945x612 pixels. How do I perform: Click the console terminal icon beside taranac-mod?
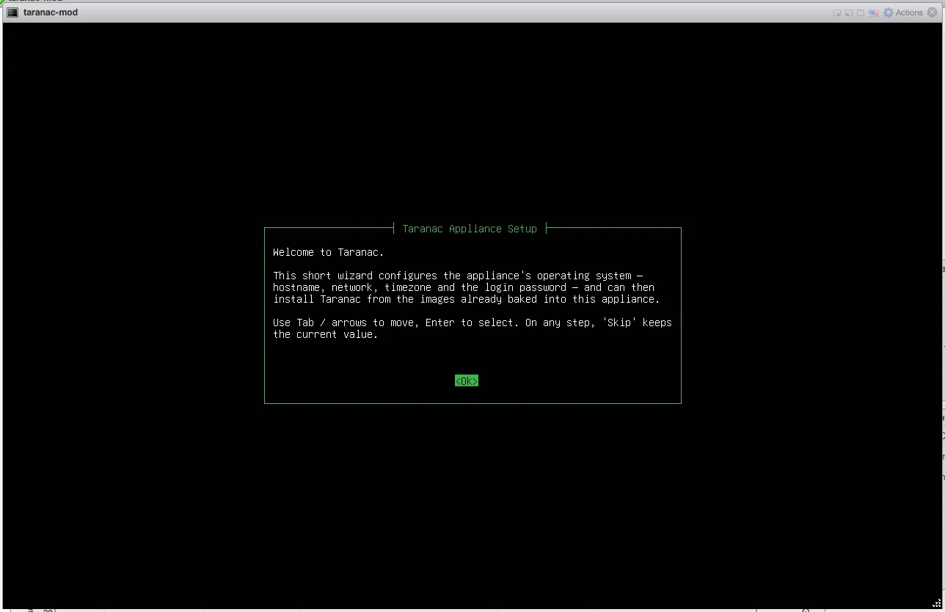pyautogui.click(x=12, y=12)
